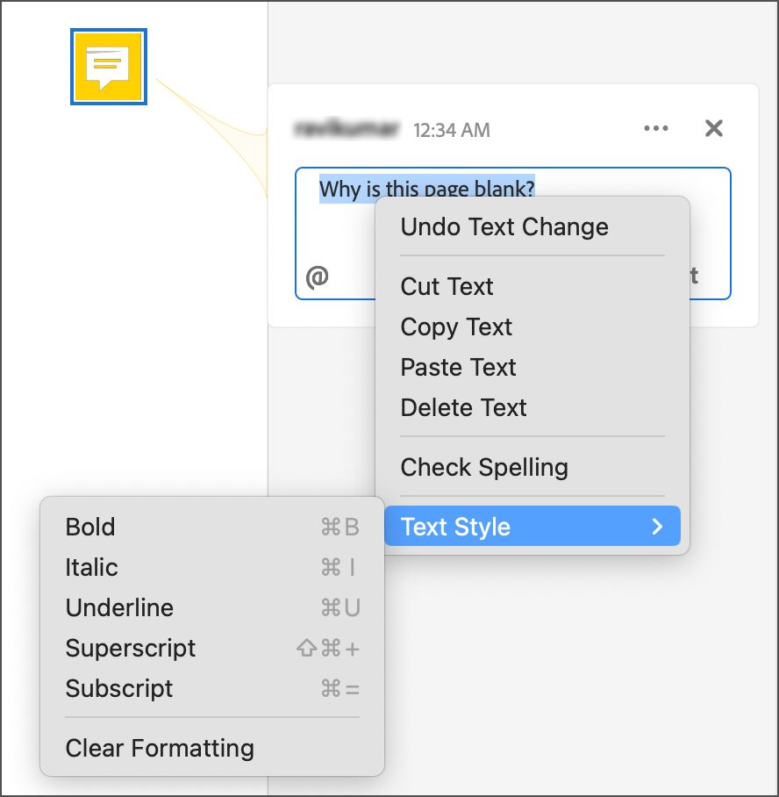Select Subscript text style

[119, 689]
